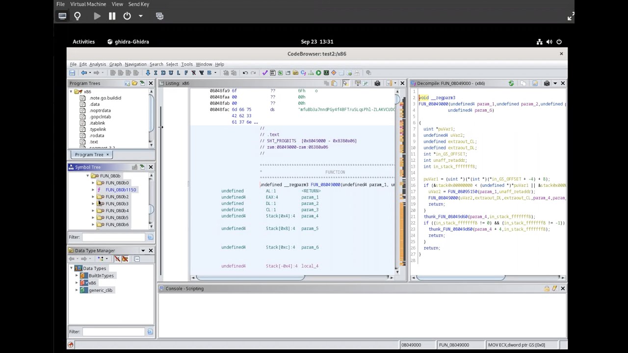Toggle mouse hover popups in Listing header
The width and height of the screenshot is (628, 353).
pos(345,83)
